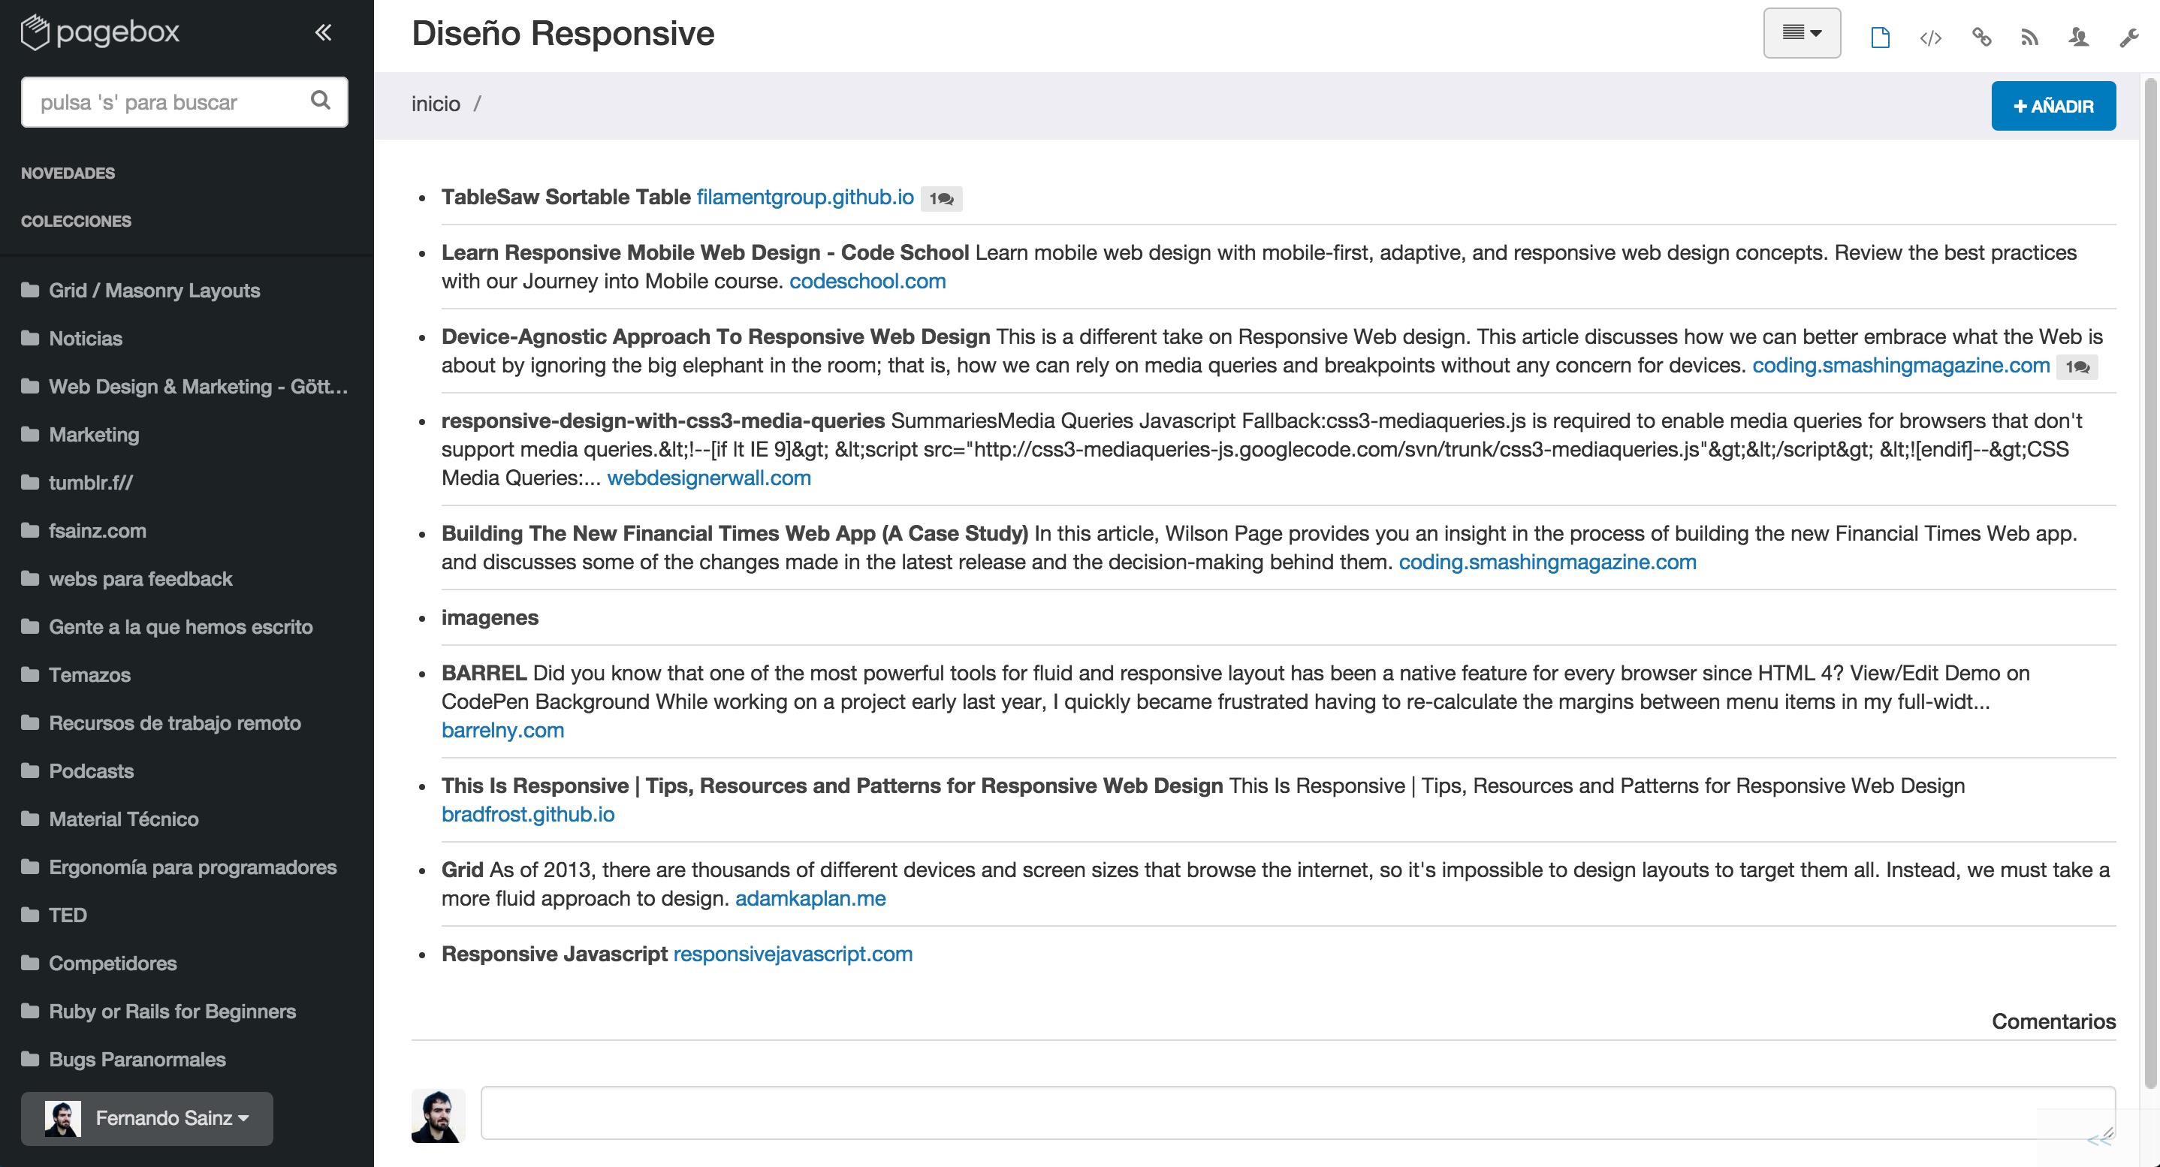The height and width of the screenshot is (1167, 2160).
Task: Click the imagenes entry
Action: (490, 618)
